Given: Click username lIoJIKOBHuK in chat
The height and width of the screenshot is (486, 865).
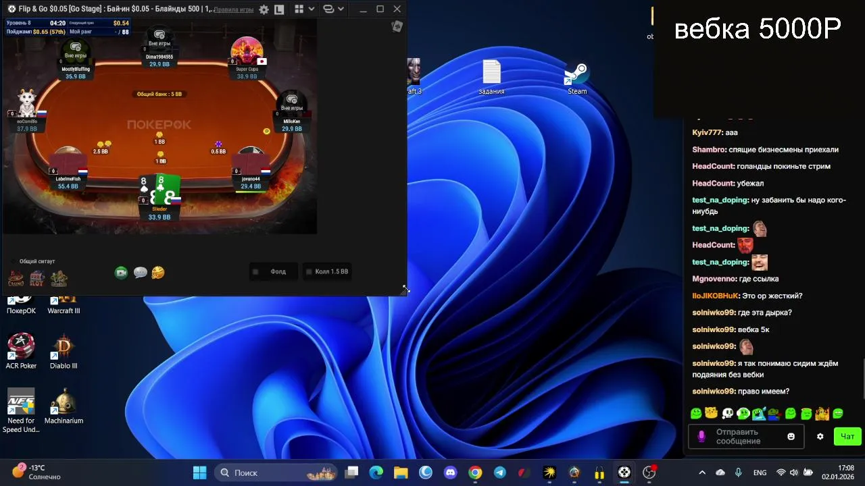Looking at the screenshot, I should pos(716,296).
